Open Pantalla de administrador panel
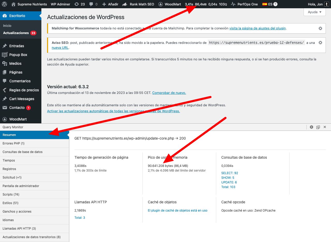This screenshot has height=242, width=331. [x=35, y=186]
